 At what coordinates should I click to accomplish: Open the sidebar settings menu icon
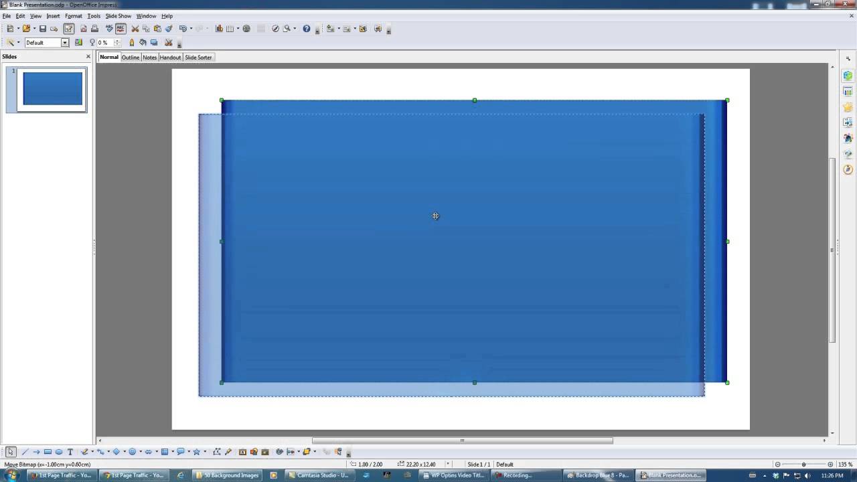(x=848, y=60)
